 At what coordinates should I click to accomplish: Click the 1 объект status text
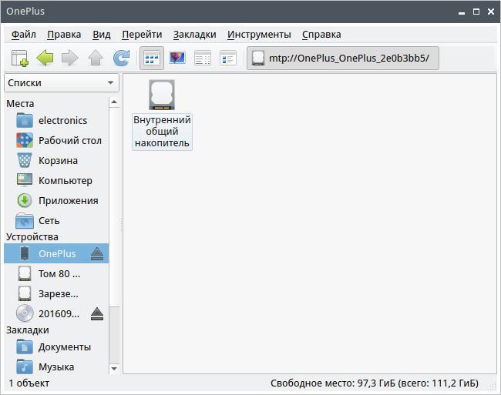tap(29, 383)
